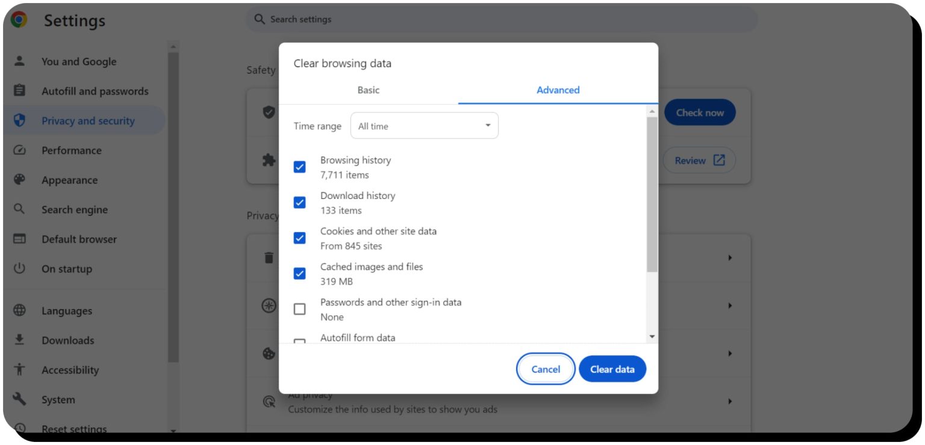Click the Performance gauge icon

coord(19,150)
